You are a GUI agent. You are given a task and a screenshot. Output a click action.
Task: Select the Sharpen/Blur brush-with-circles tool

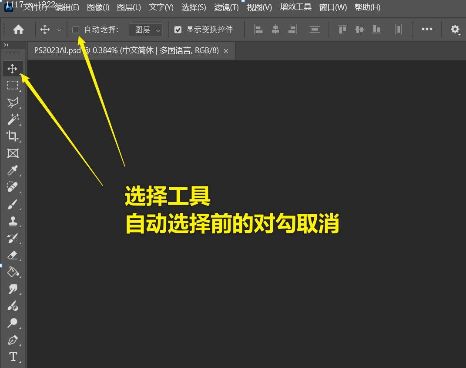(x=13, y=306)
